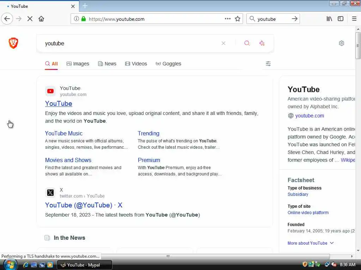Viewport: 361px width, 270px height.
Task: Open the Premium sublink
Action: (149, 160)
